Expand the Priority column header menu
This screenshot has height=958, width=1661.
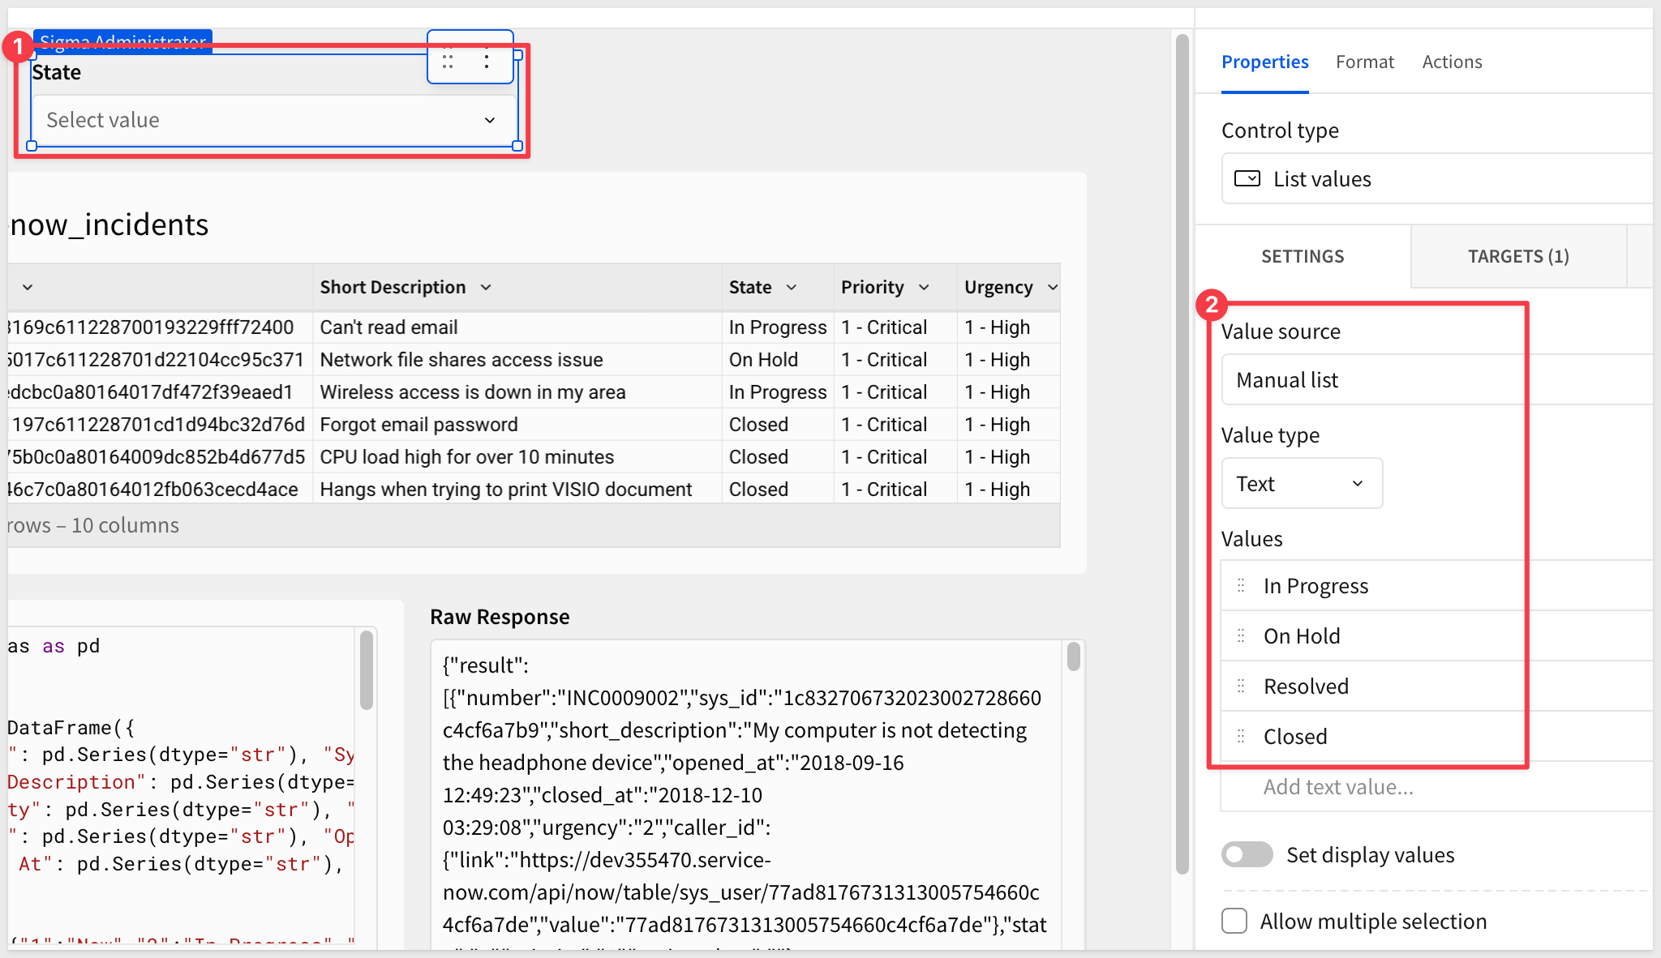pos(924,287)
